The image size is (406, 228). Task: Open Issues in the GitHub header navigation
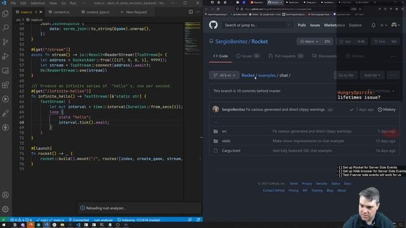[x=315, y=25]
